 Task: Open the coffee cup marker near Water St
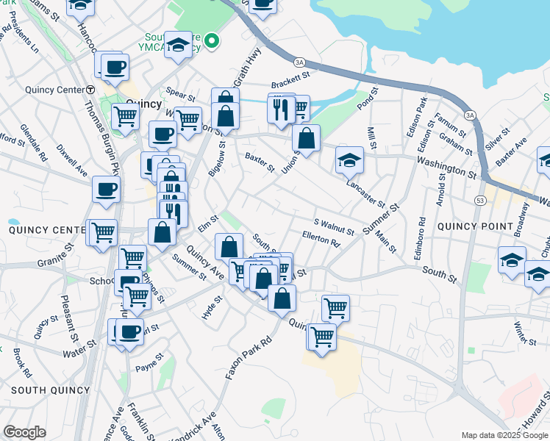point(130,331)
